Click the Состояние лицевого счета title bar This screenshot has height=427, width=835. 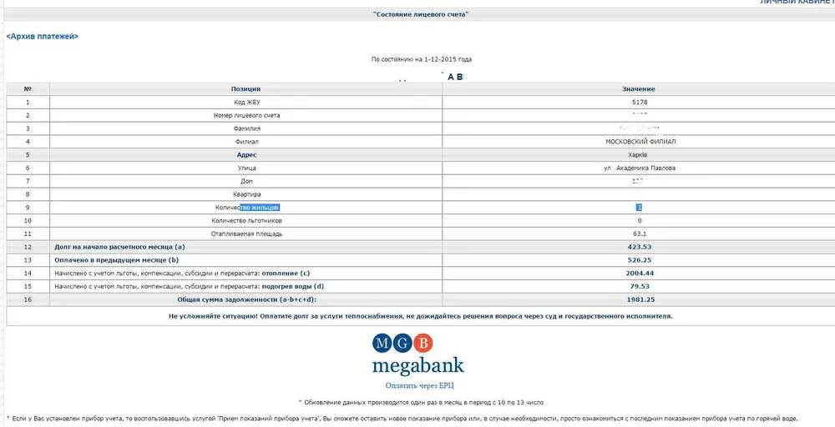(x=420, y=14)
